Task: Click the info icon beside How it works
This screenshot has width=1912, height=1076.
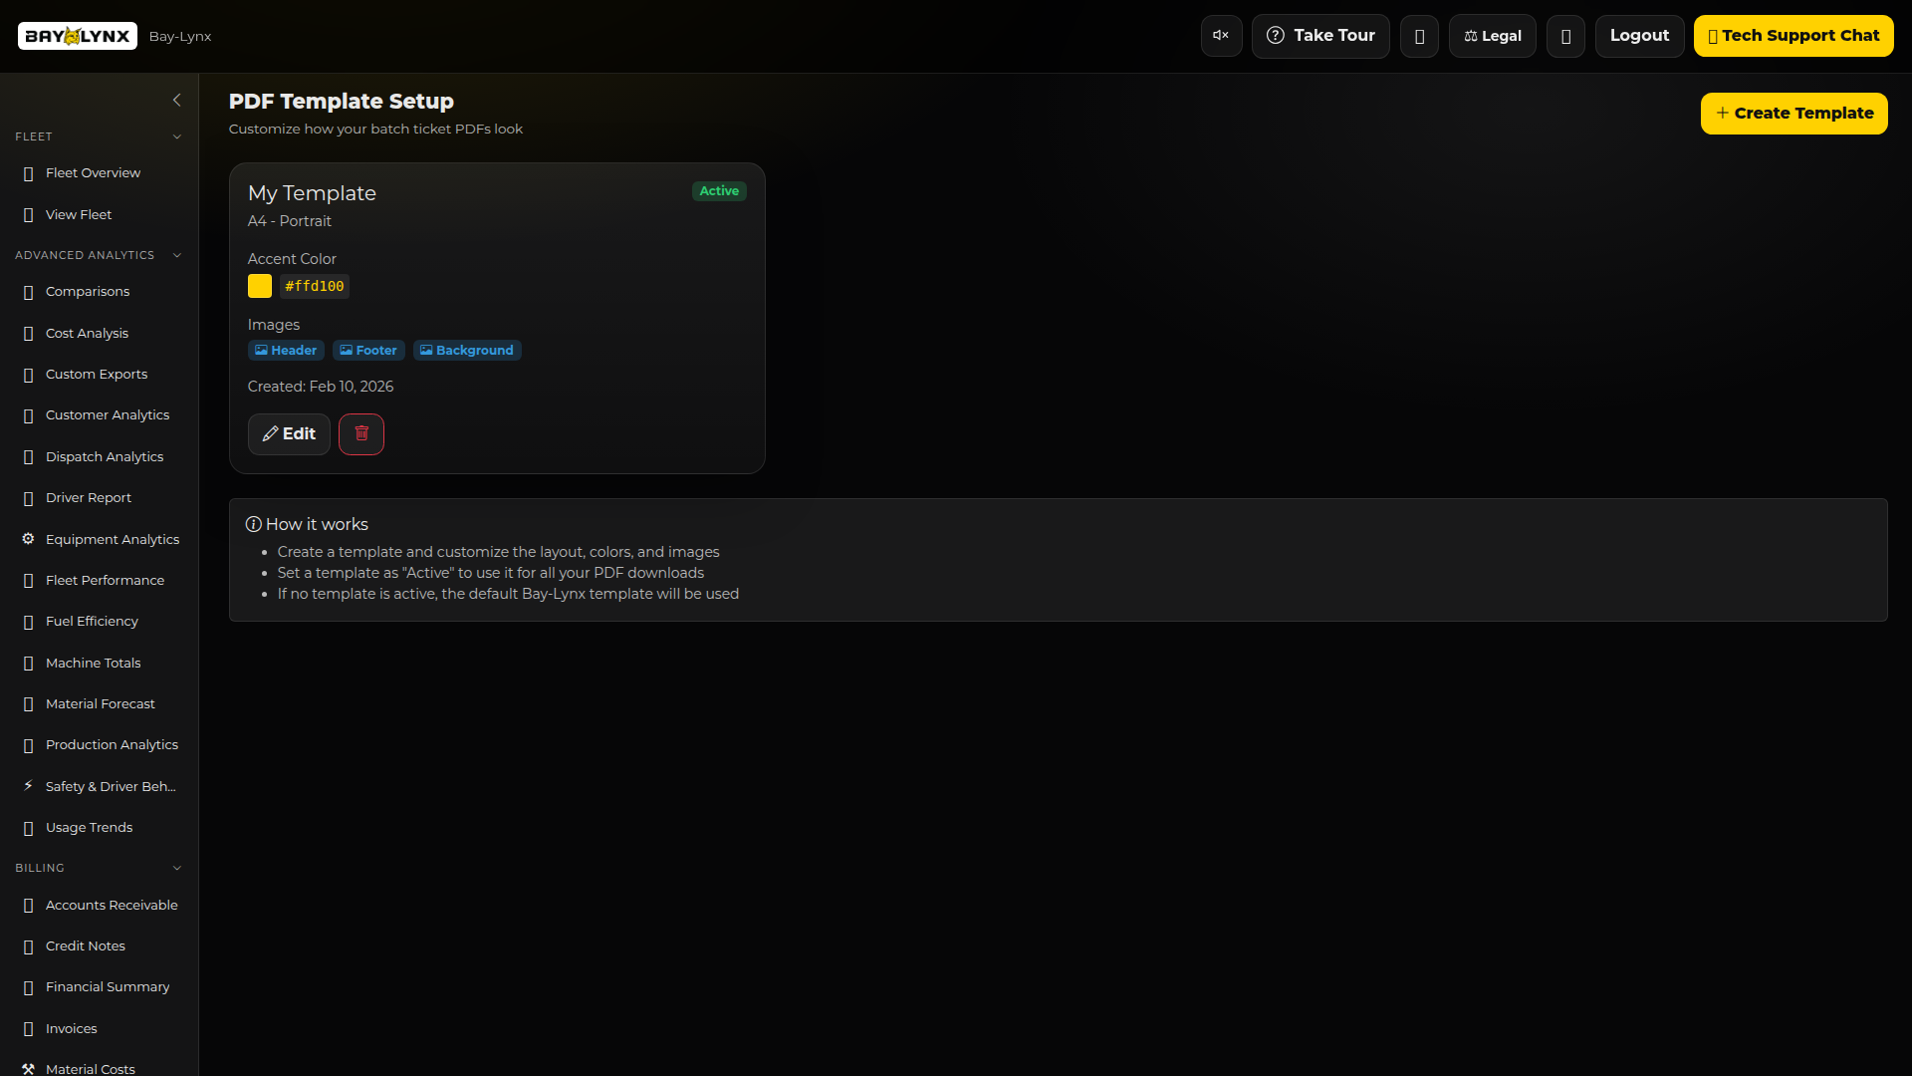Action: click(253, 523)
